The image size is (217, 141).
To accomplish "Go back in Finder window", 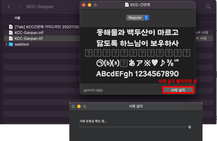I will 9,6.
